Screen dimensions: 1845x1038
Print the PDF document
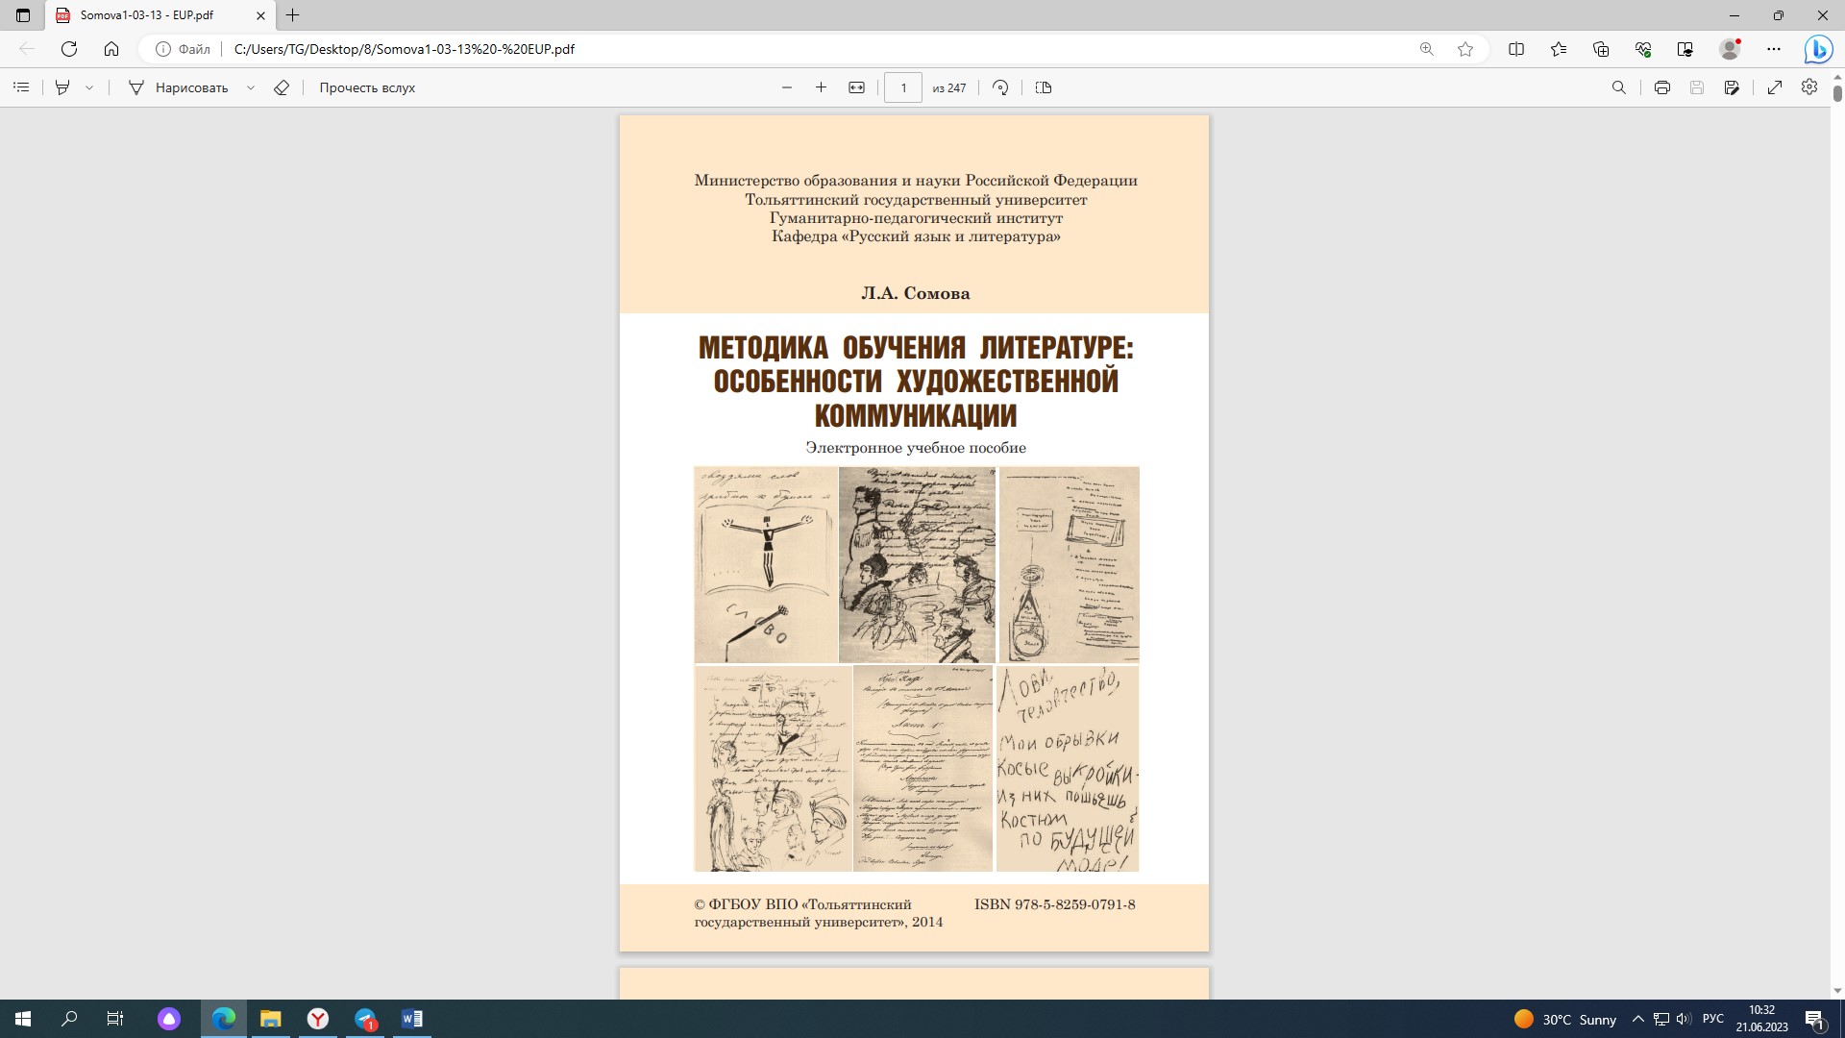click(1662, 87)
